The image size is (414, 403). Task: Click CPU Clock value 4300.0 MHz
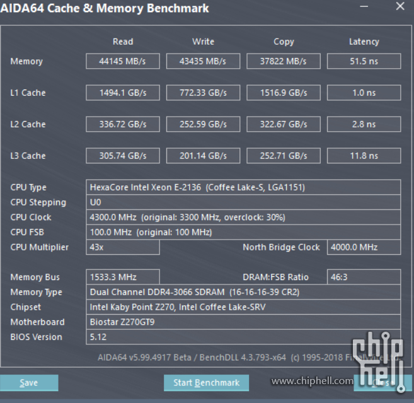[x=243, y=217]
